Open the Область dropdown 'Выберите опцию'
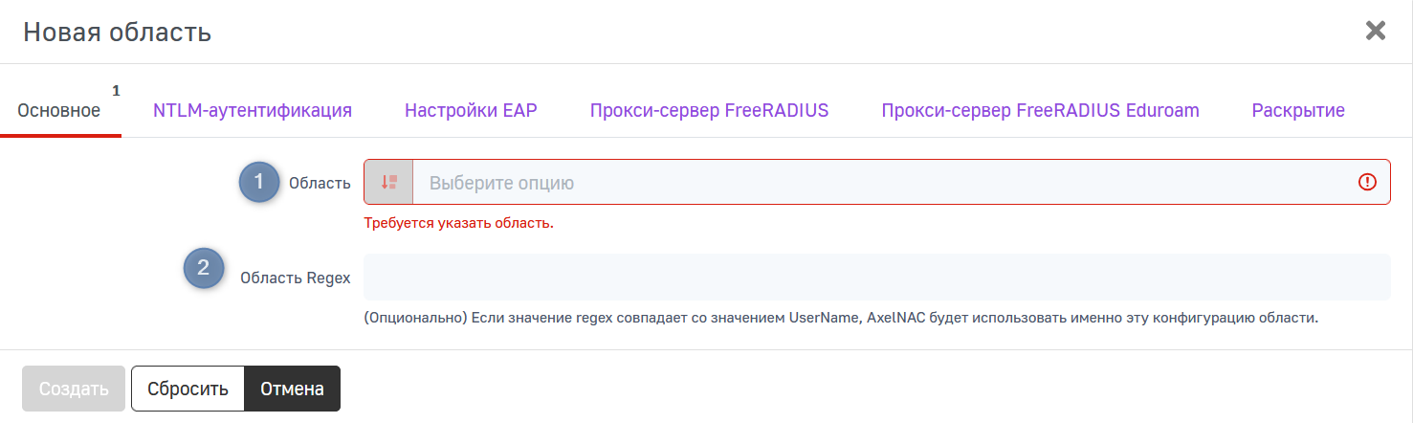Viewport: 1413px width, 423px height. 880,182
